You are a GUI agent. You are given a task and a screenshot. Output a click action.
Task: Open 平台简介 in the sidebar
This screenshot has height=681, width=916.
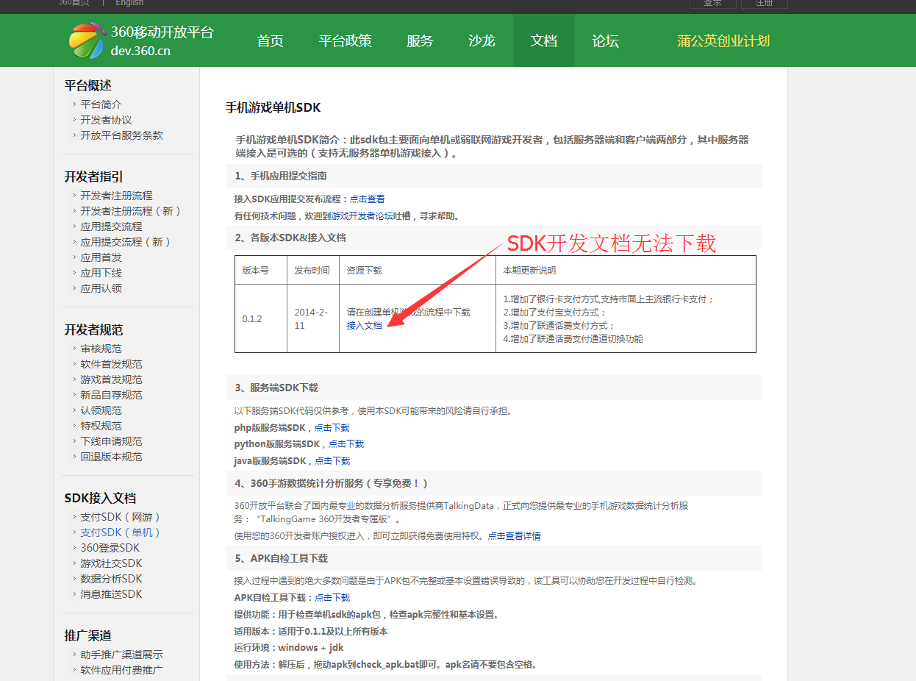click(101, 104)
